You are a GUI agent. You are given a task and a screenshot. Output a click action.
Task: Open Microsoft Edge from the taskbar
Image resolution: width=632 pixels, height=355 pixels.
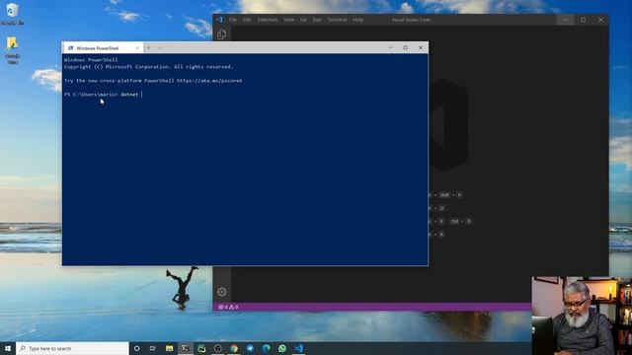266,348
